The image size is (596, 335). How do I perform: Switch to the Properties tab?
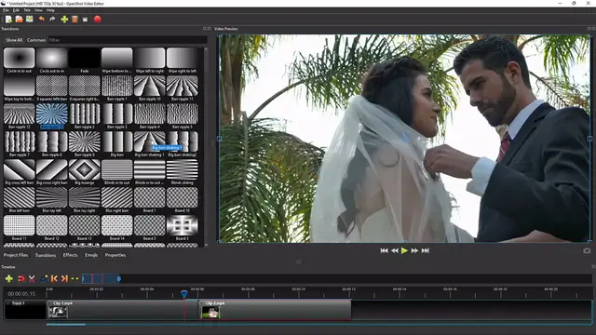[115, 255]
